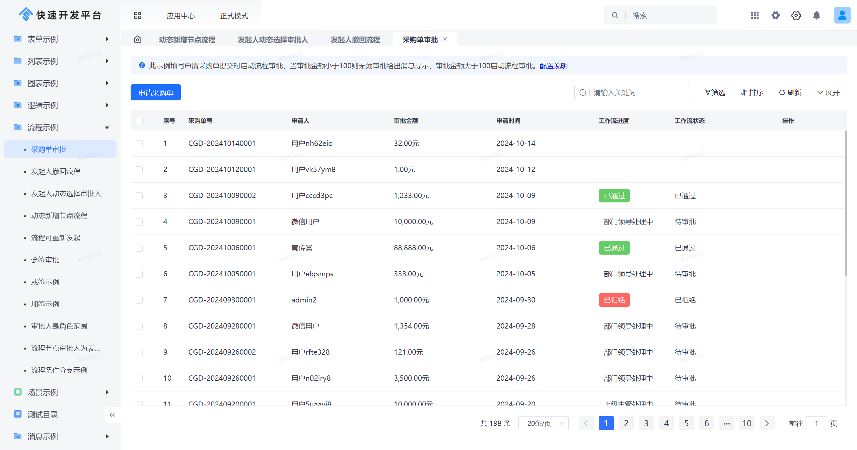Viewport: 857px width, 450px height.
Task: Open the nine-dot apps grid icon
Action: point(755,15)
